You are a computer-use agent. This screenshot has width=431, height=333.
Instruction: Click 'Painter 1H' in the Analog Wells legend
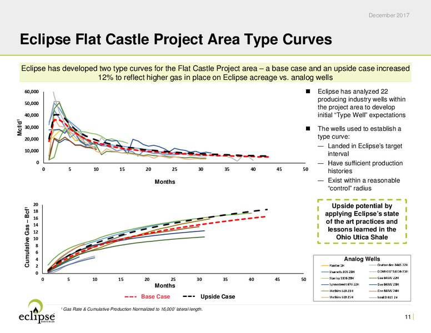click(336, 265)
